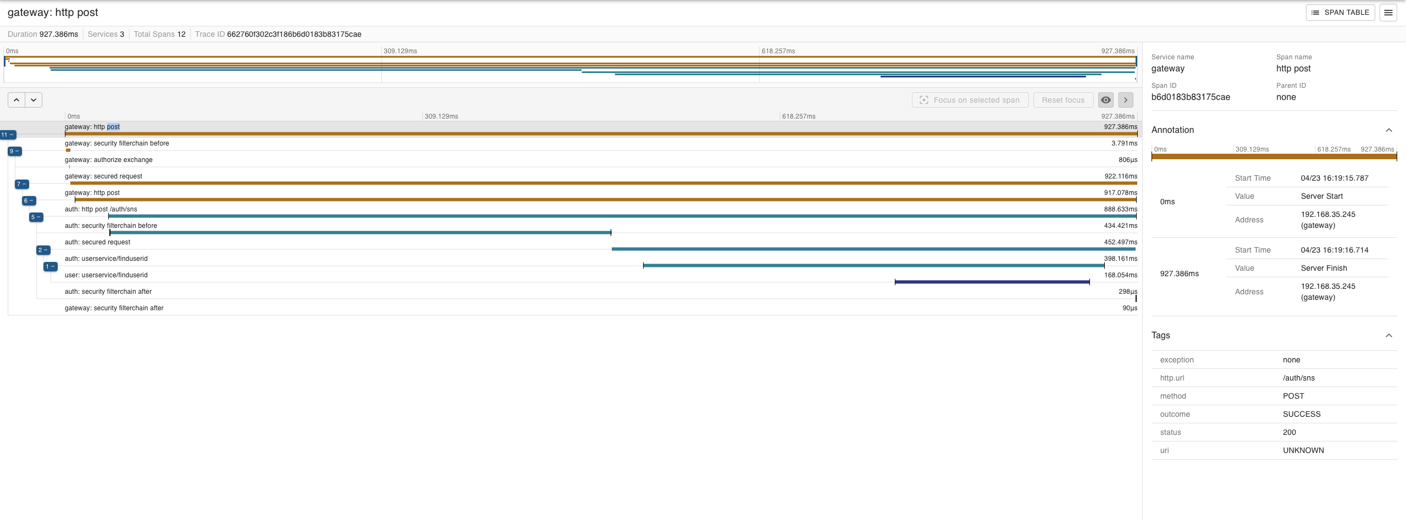1406x520 pixels.
Task: Click the Span ID b6d0183b83175cae
Action: coord(1191,97)
